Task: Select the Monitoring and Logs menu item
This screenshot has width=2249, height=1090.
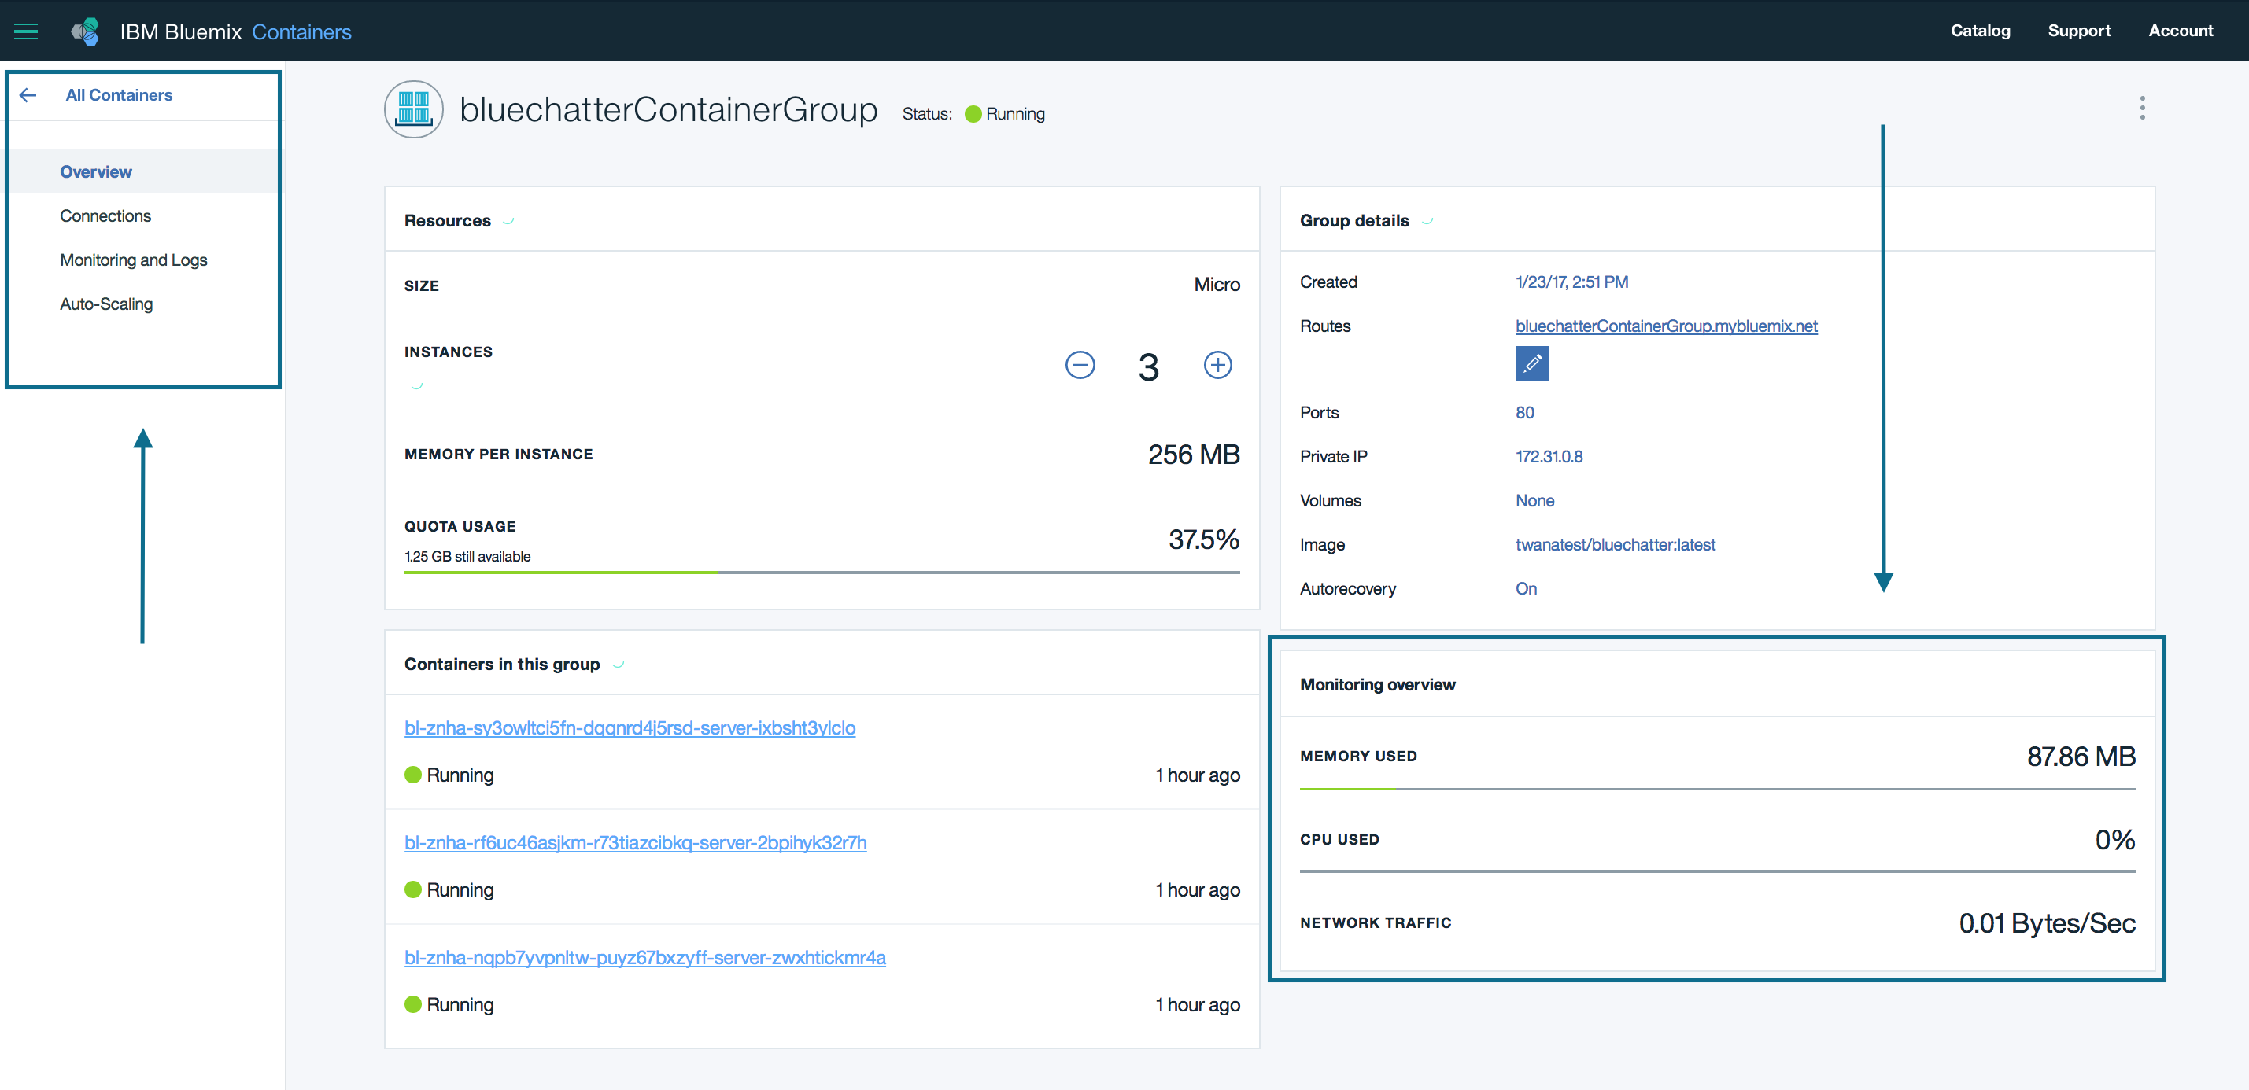Action: pyautogui.click(x=134, y=260)
